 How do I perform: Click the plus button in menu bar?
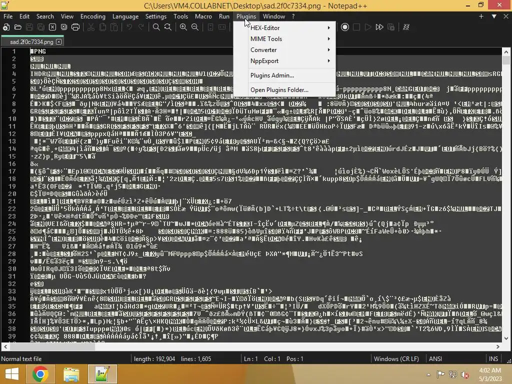point(481,16)
